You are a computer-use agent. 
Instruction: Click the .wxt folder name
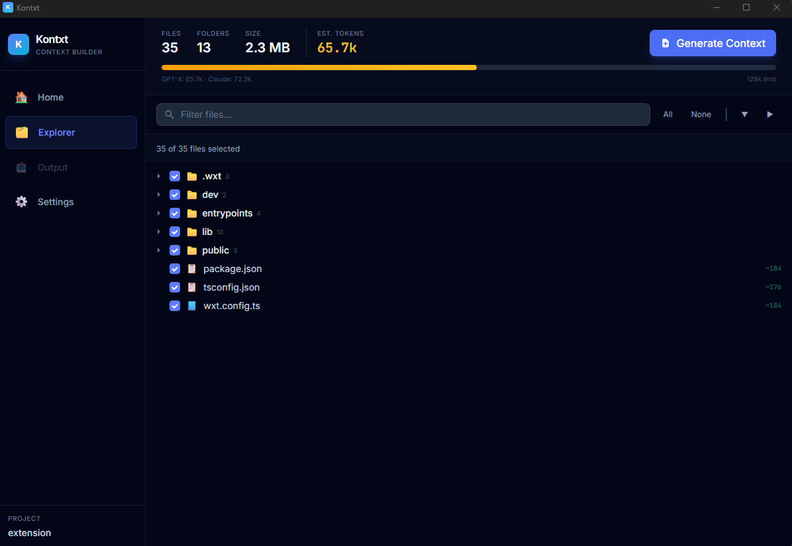[212, 176]
